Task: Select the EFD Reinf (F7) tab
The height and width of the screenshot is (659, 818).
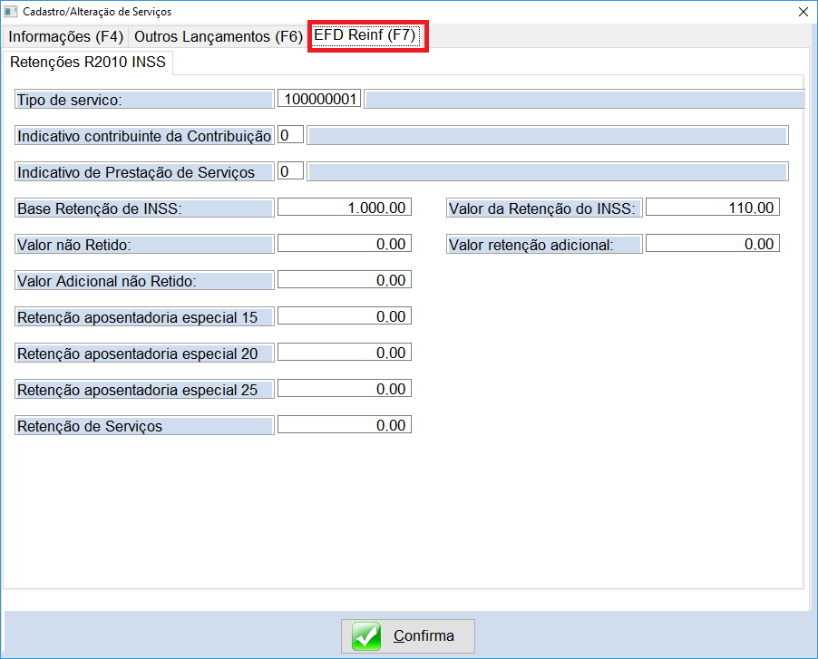Action: pyautogui.click(x=365, y=36)
